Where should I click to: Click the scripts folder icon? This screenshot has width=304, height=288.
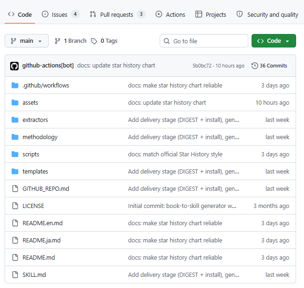click(x=15, y=154)
